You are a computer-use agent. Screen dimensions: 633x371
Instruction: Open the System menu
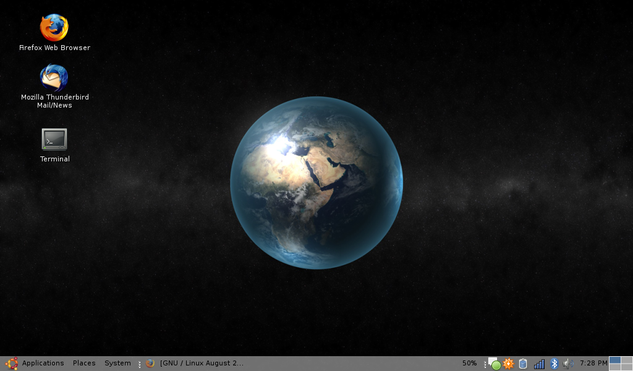(x=117, y=364)
